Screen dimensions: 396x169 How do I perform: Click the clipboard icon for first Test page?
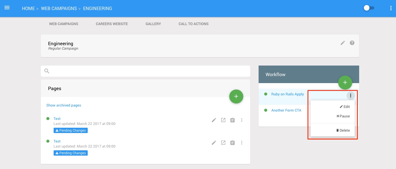coord(232,120)
